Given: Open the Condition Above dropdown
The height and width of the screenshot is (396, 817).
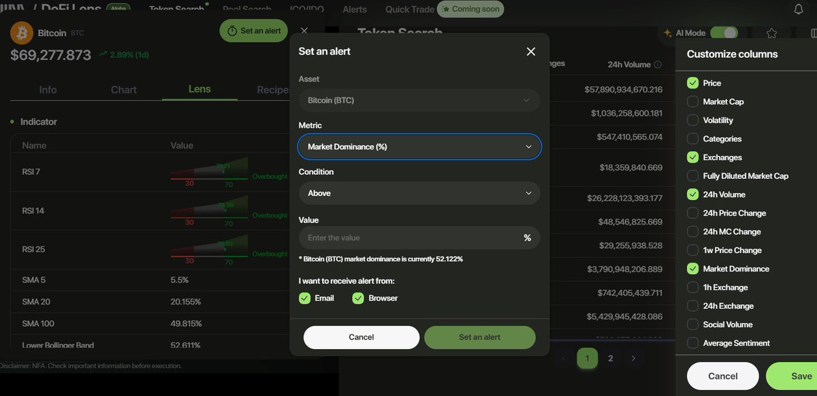Looking at the screenshot, I should (x=419, y=193).
